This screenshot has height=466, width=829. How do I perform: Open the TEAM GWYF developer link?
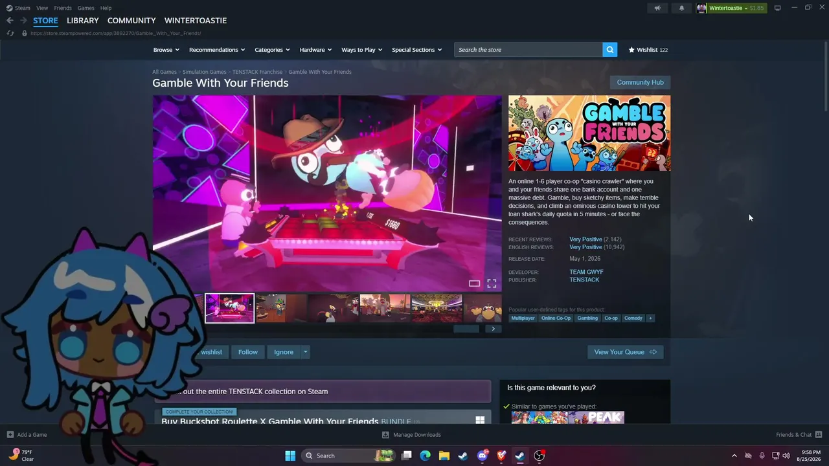tap(586, 272)
